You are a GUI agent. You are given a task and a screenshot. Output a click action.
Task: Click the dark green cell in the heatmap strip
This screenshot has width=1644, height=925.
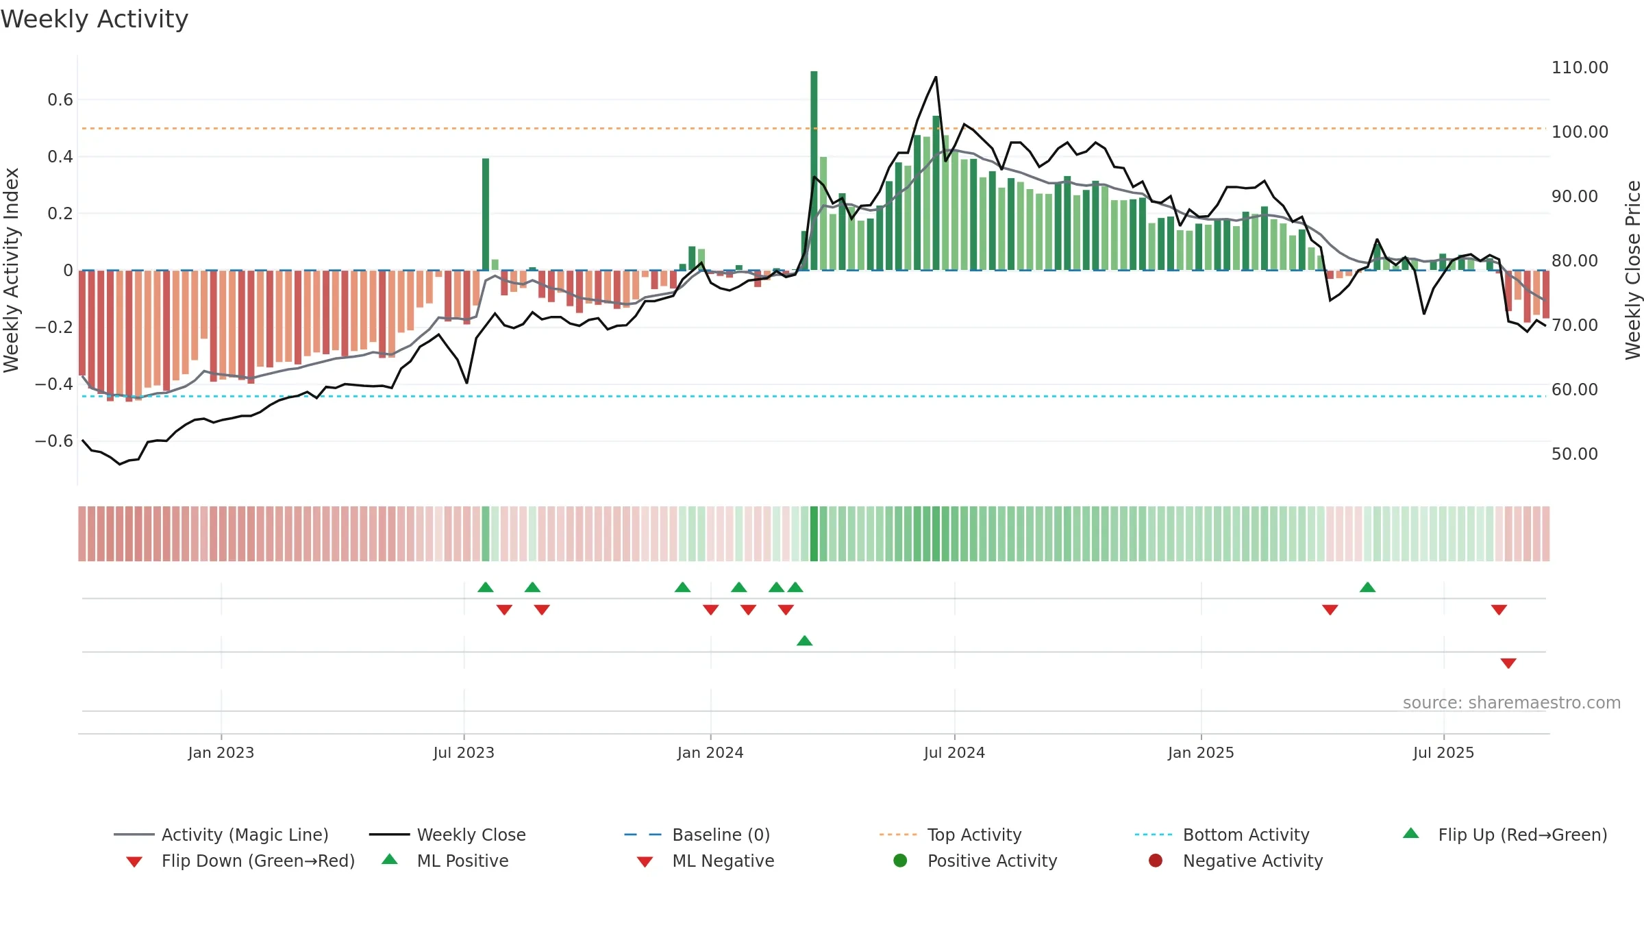814,534
